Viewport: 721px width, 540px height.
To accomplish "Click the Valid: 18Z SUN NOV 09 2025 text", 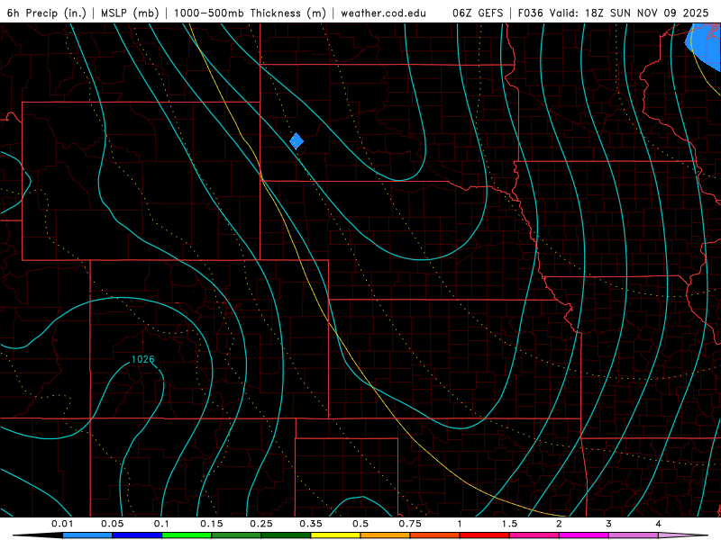I will pos(628,13).
